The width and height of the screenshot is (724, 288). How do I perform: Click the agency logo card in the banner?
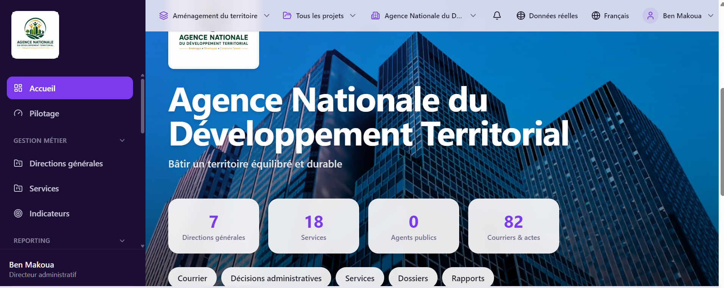[x=214, y=50]
